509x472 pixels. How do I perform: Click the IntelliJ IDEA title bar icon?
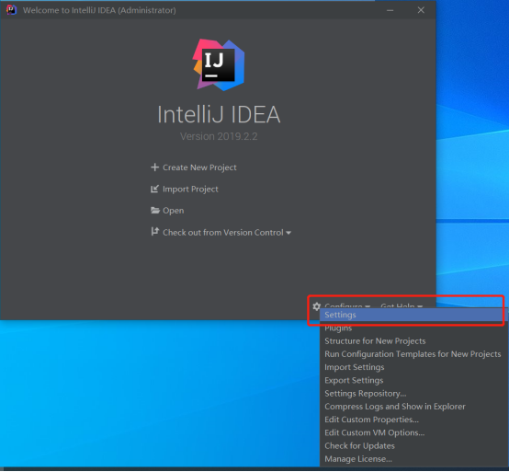(x=11, y=10)
